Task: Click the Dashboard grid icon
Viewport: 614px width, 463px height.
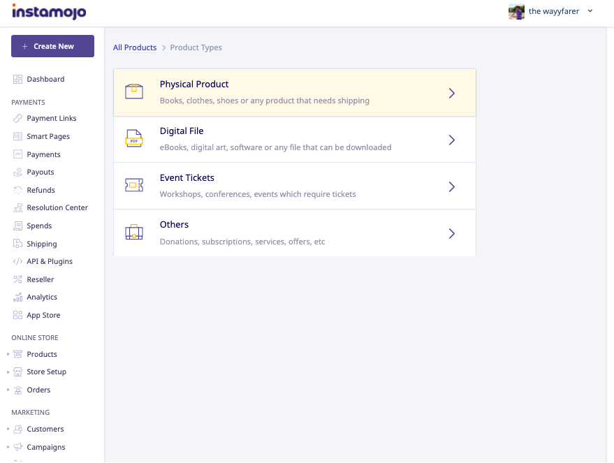Action: click(17, 79)
